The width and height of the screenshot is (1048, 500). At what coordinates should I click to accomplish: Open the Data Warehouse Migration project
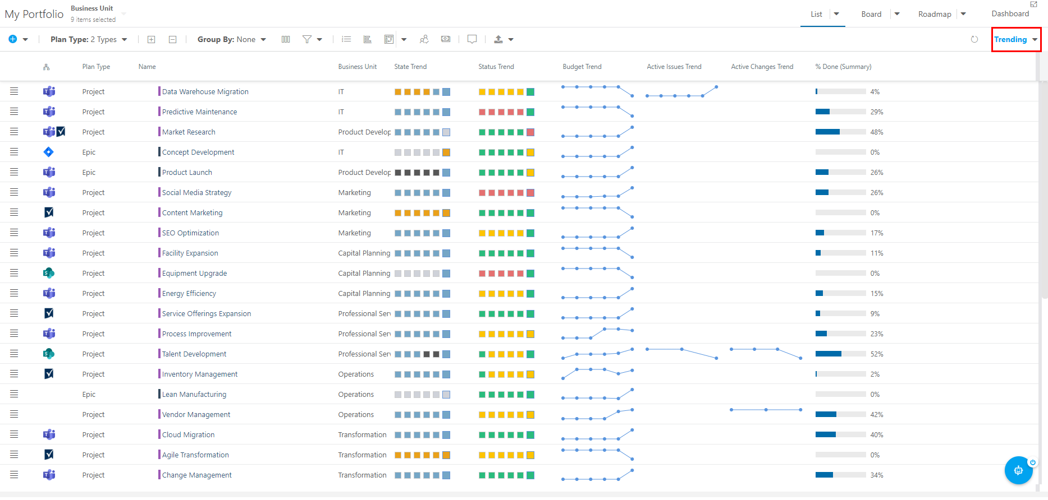pyautogui.click(x=205, y=91)
